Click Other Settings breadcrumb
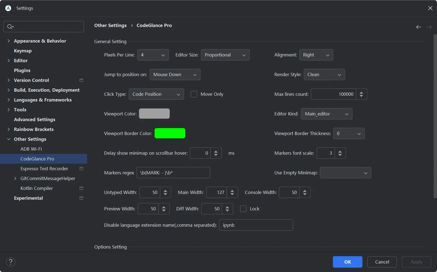The height and width of the screenshot is (272, 437). [110, 25]
